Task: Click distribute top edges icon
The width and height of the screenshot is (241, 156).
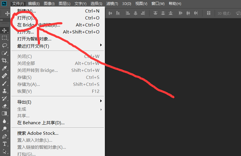Action: [x=155, y=13]
